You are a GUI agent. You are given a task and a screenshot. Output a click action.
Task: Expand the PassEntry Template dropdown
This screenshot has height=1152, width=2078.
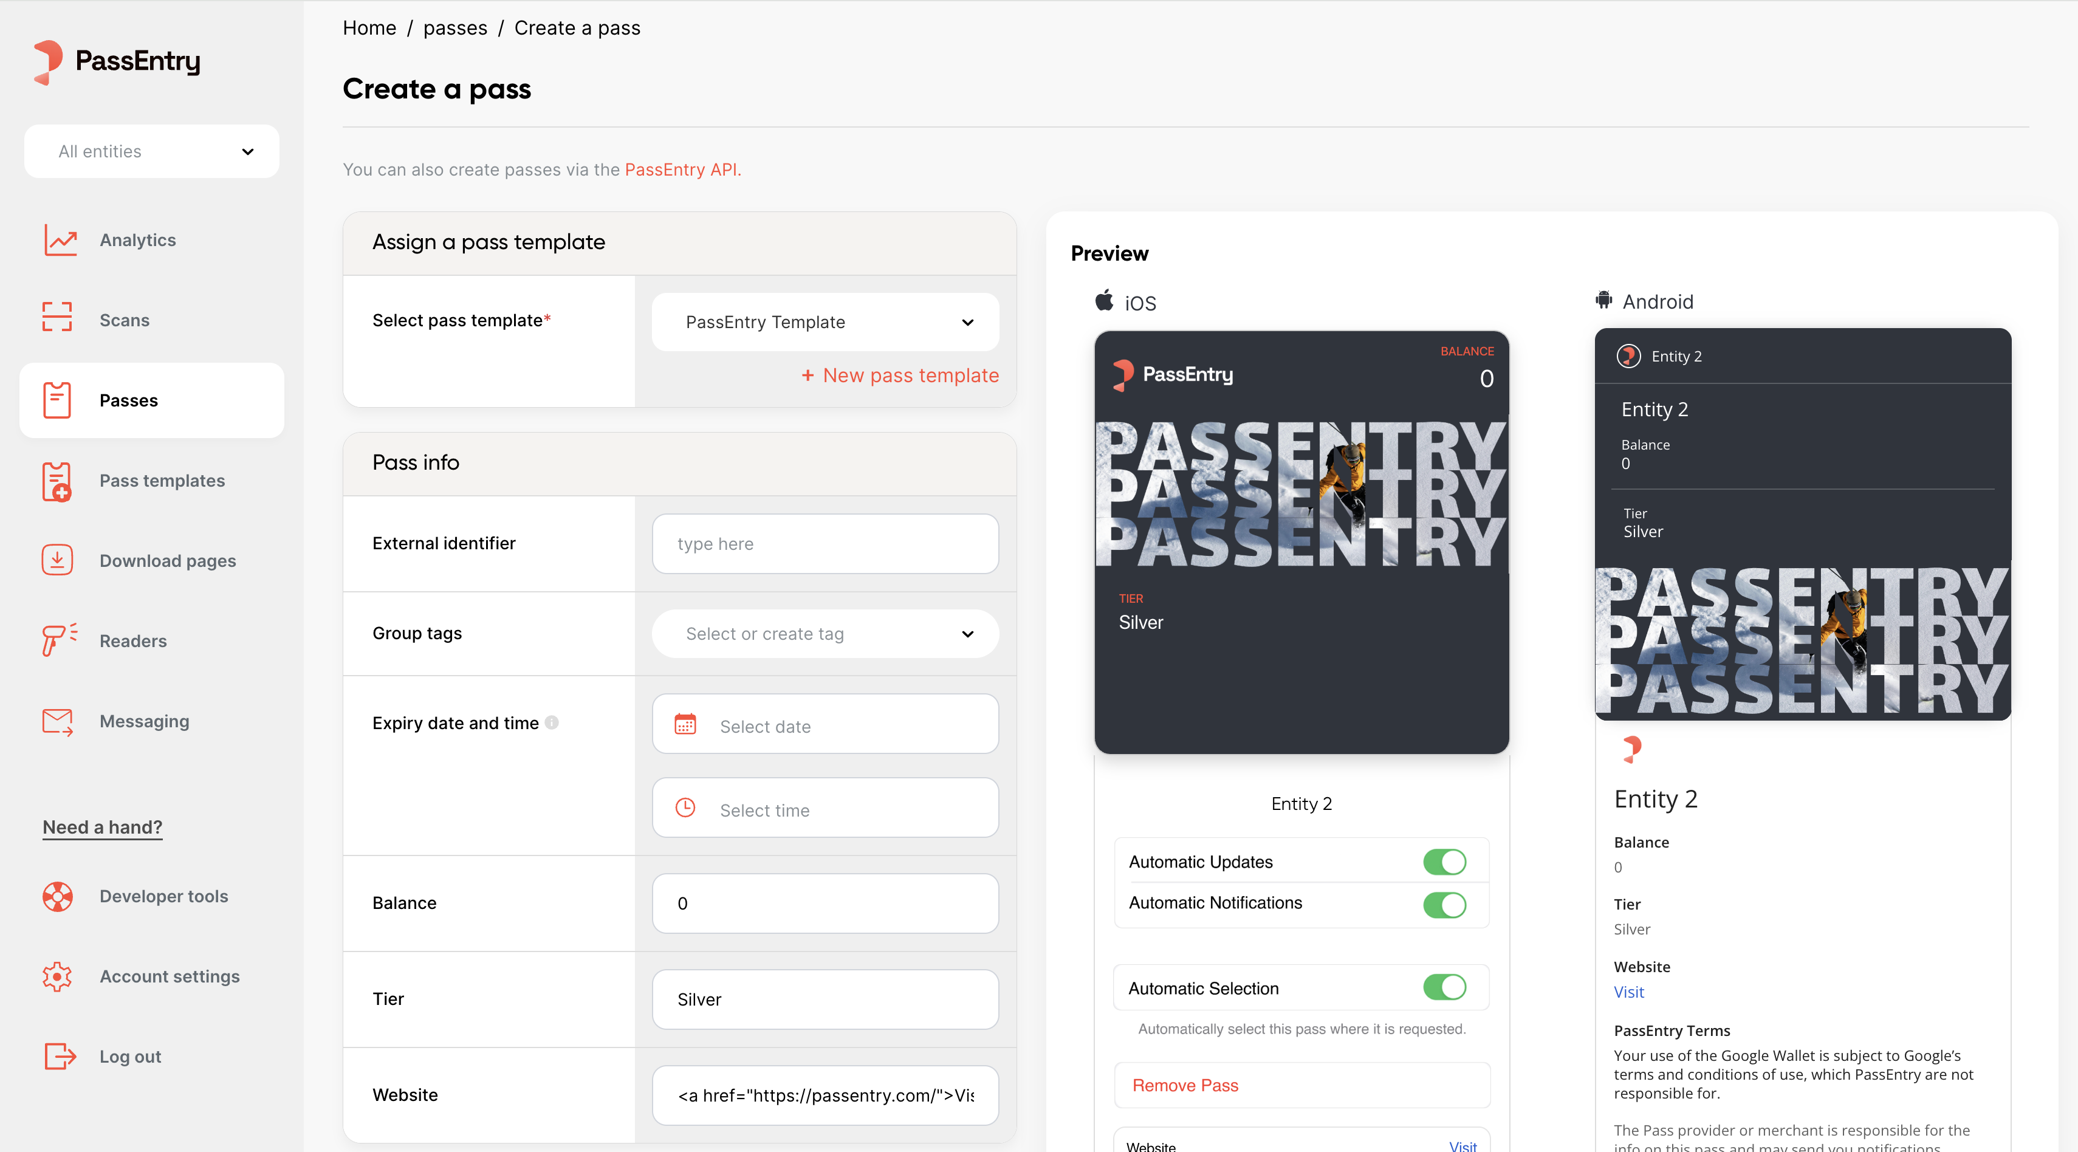825,322
